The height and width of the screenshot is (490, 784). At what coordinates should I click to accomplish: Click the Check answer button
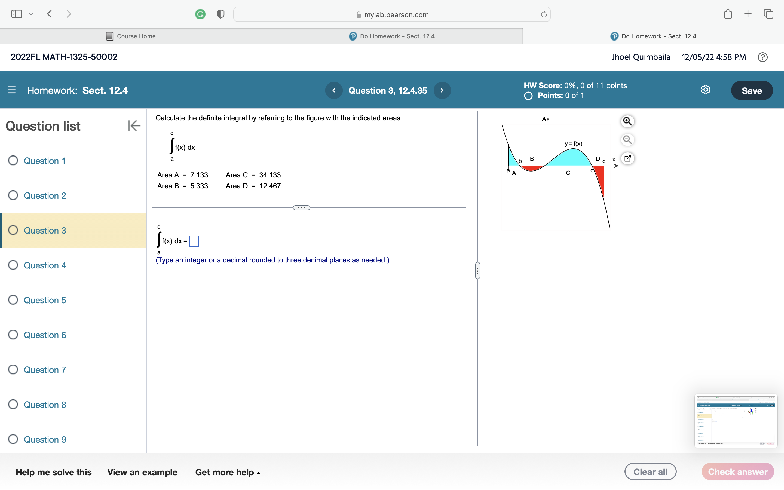point(737,472)
